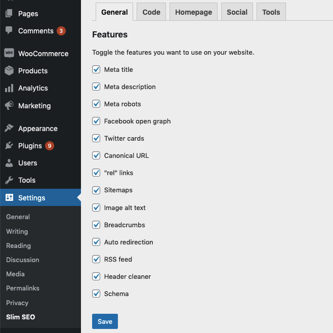Click the Settings sliders icon
The image size is (333, 333).
[x=9, y=197]
